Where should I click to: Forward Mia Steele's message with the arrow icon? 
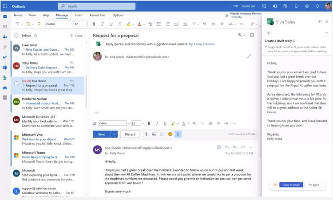click(243, 147)
